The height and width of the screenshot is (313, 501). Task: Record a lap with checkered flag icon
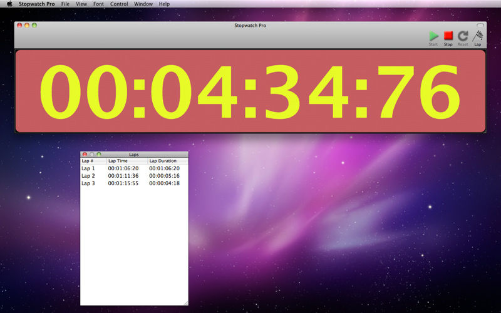[x=478, y=36]
